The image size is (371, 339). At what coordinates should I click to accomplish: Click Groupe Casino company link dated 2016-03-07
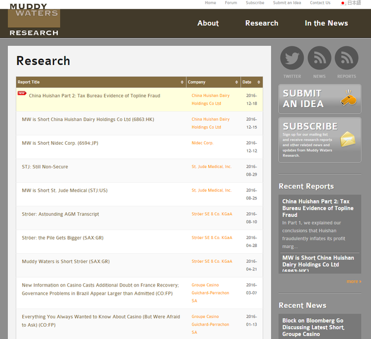[210, 293]
